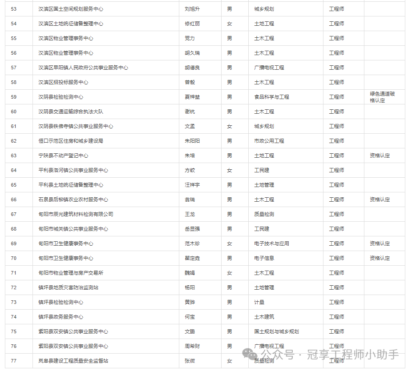The width and height of the screenshot is (412, 371).
Task: Select unit 镇坪县政务服务中心
Action: 61,318
